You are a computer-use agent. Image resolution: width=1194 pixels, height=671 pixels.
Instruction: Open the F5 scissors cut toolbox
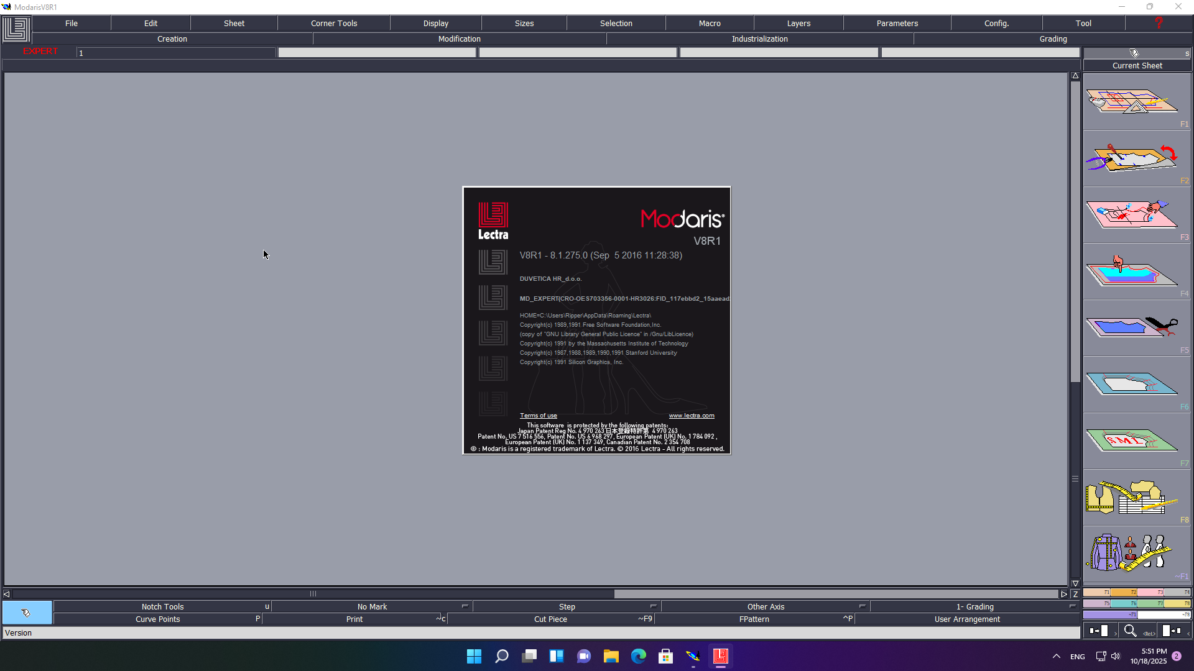point(1132,327)
